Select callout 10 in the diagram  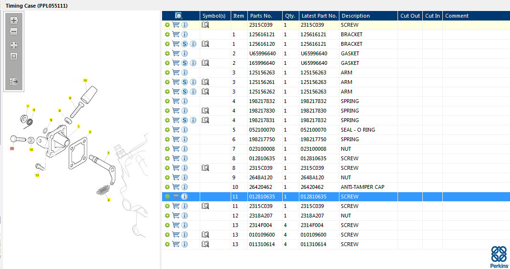(85, 81)
